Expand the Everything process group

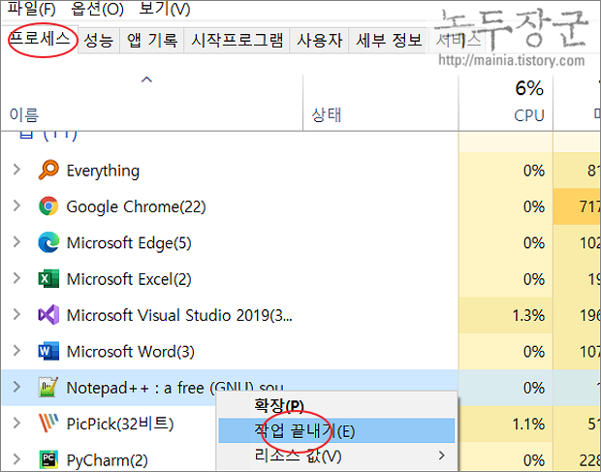point(16,169)
